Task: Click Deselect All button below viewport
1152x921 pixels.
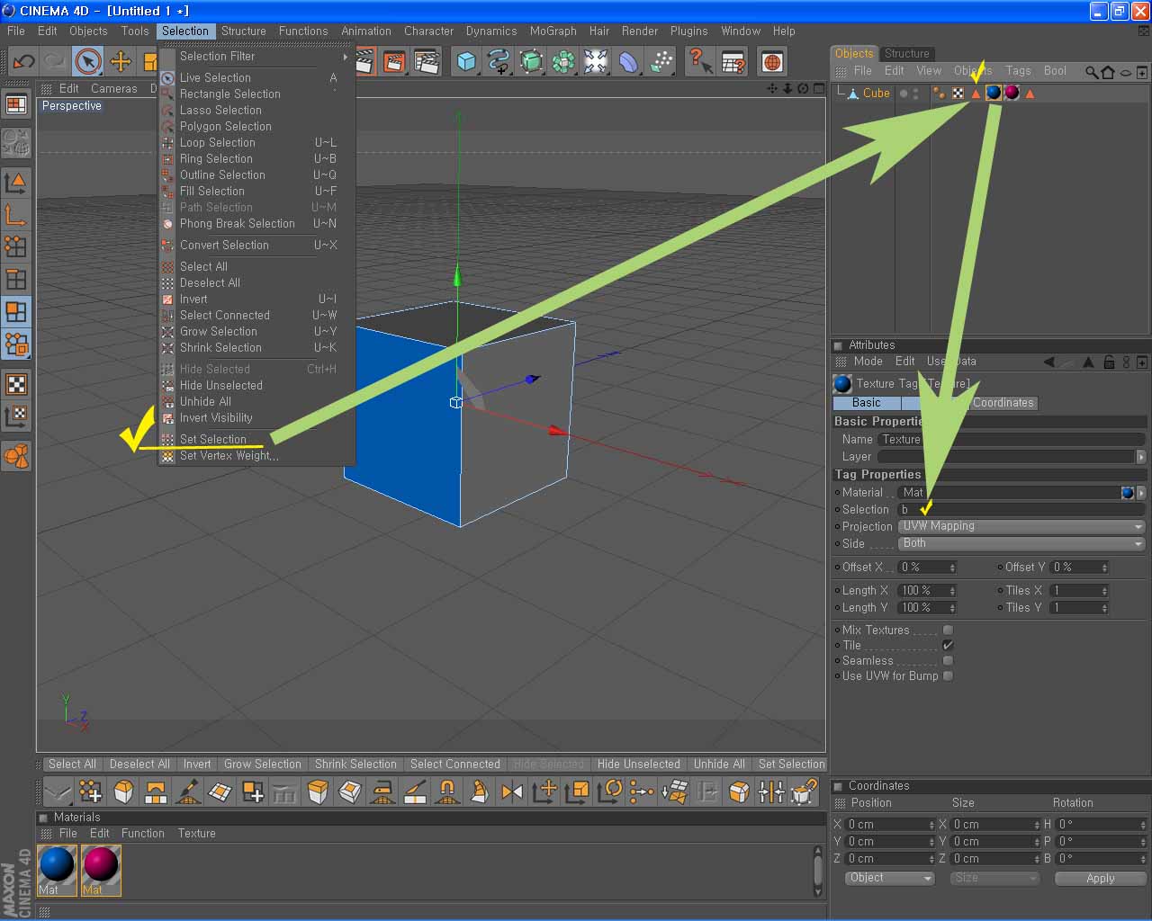Action: [x=139, y=764]
